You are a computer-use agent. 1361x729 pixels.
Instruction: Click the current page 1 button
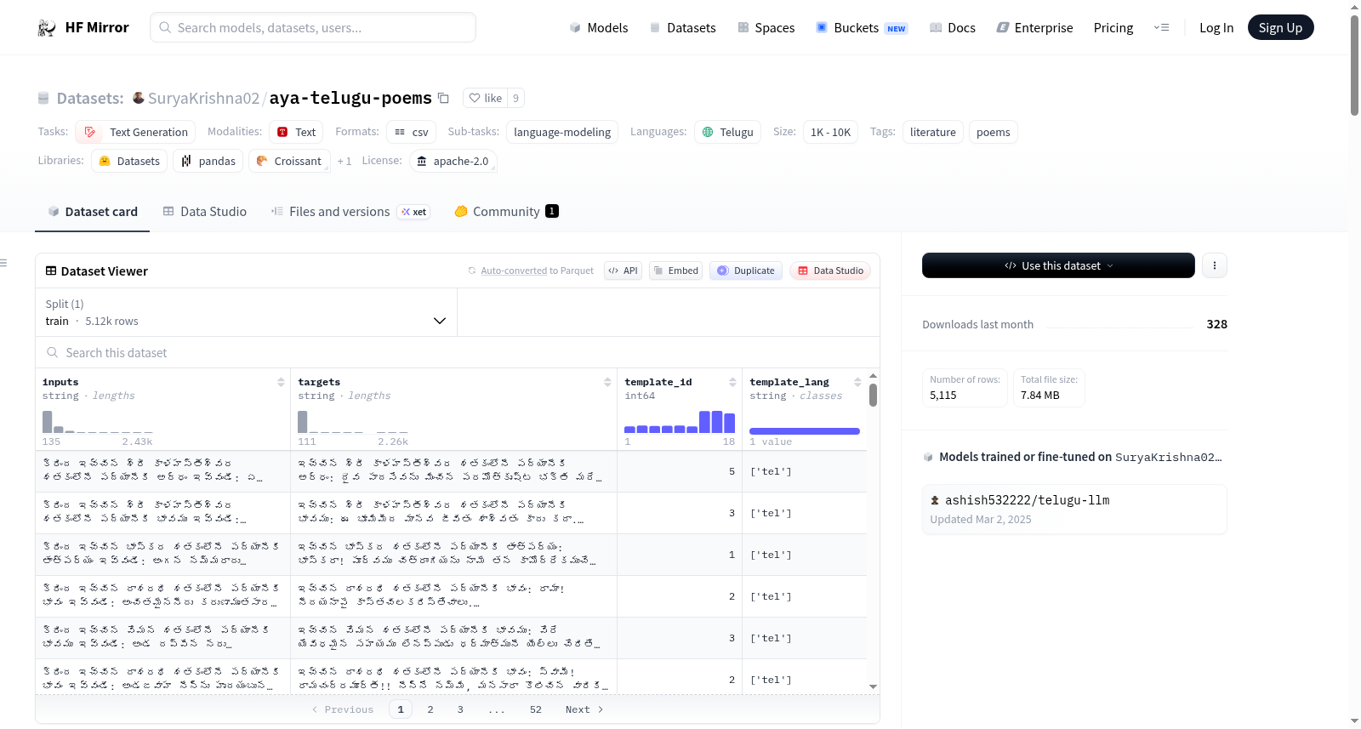[401, 709]
